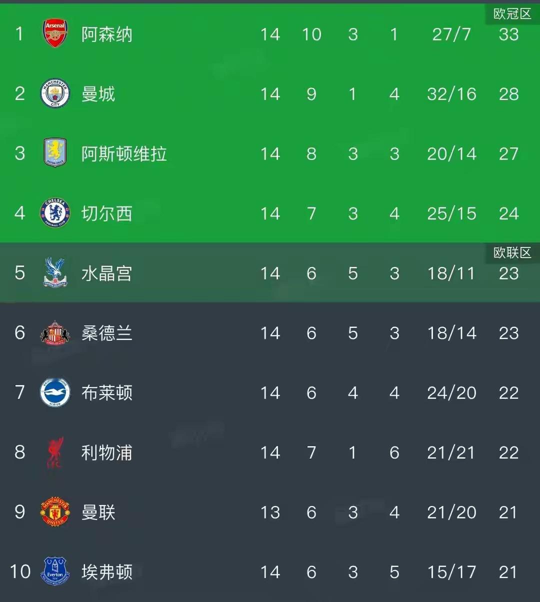Click the Crystal Palace crest
Image resolution: width=540 pixels, height=602 pixels.
(55, 273)
